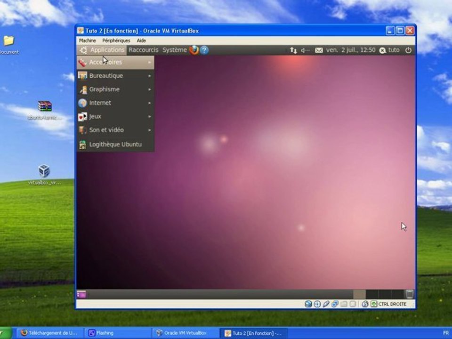Expand the Graphisme submenu
This screenshot has height=339, width=452.
115,89
